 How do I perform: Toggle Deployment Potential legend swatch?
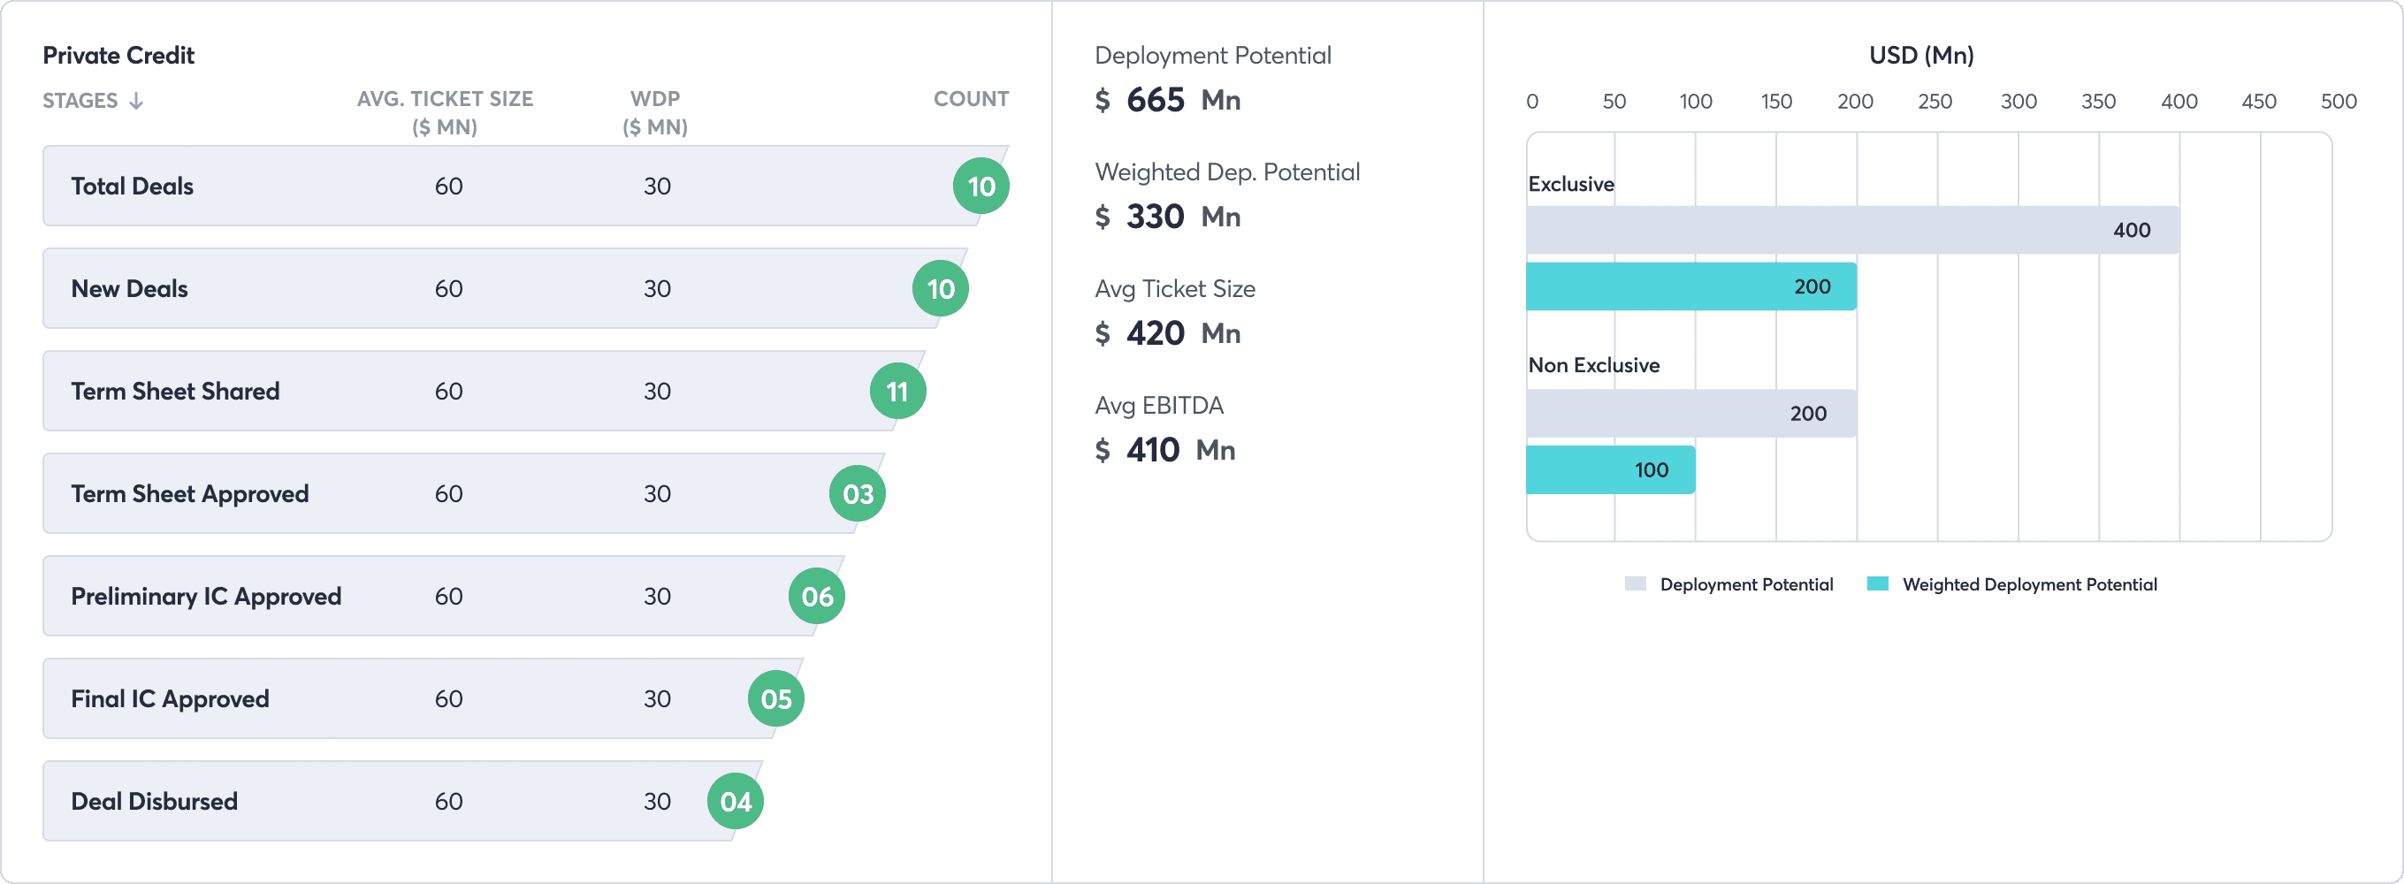tap(1635, 584)
